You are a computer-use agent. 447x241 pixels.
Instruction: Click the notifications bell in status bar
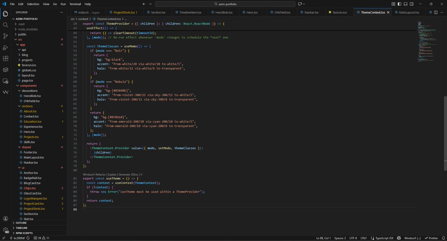[x=443, y=238]
